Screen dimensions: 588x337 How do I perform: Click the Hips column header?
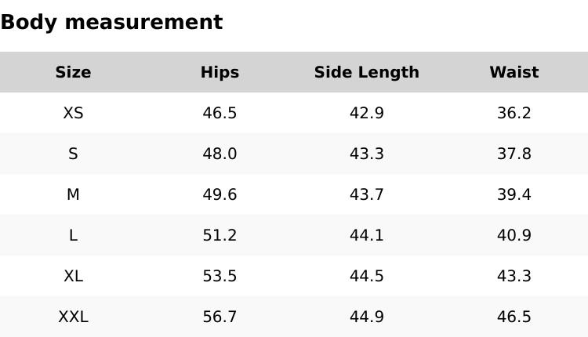tap(220, 72)
